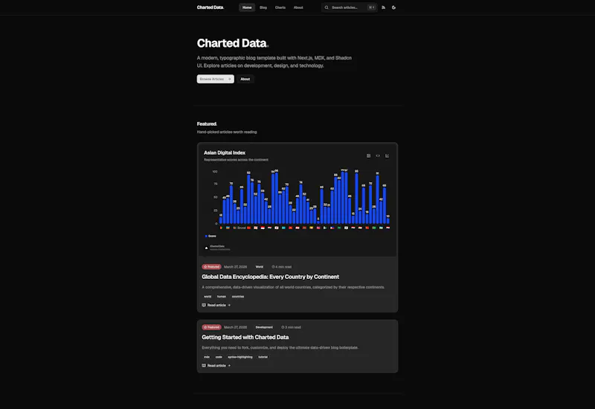Click the Featured badge on Global Data article

211,267
